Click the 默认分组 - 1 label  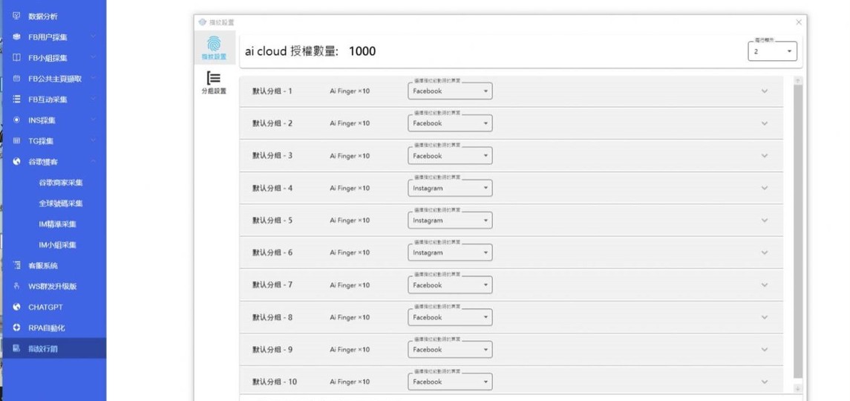tap(272, 91)
